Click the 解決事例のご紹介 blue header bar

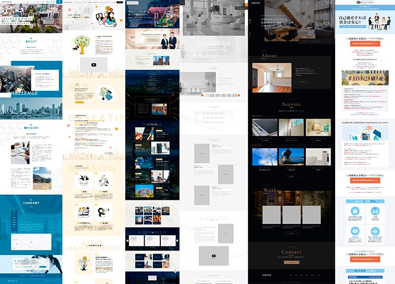coord(365,271)
